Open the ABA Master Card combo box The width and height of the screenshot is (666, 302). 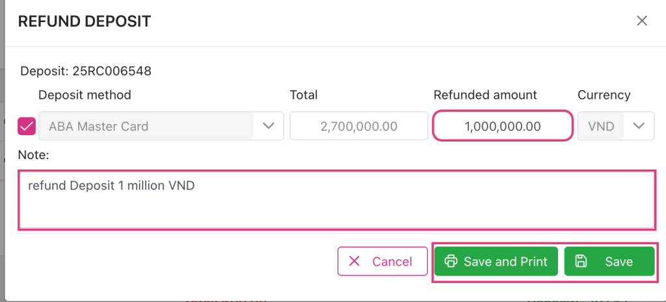146,126
